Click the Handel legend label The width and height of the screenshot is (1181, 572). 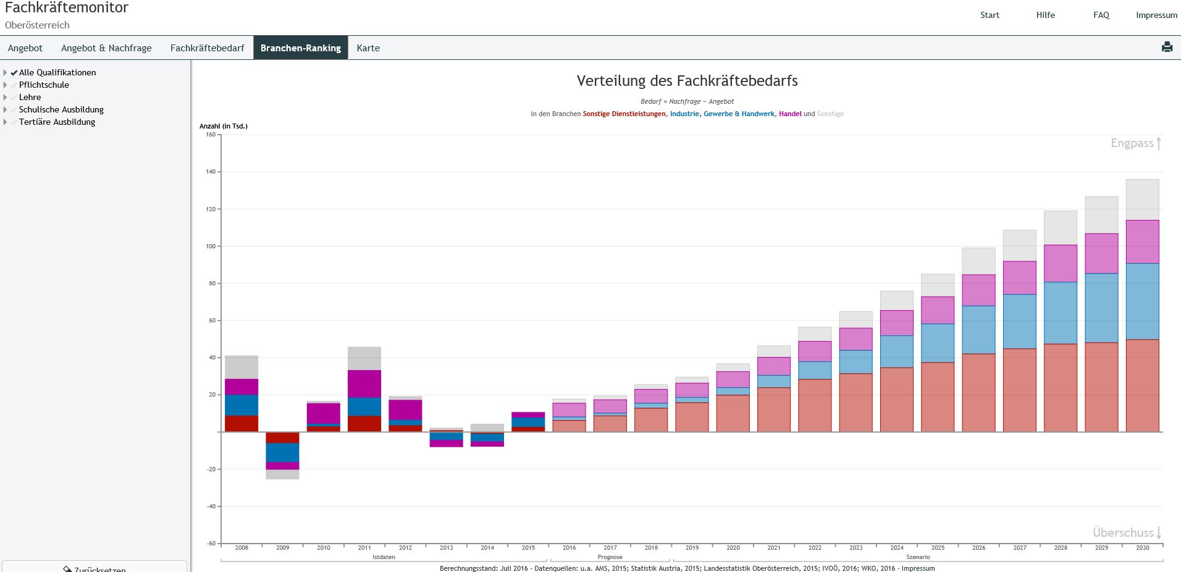point(790,114)
